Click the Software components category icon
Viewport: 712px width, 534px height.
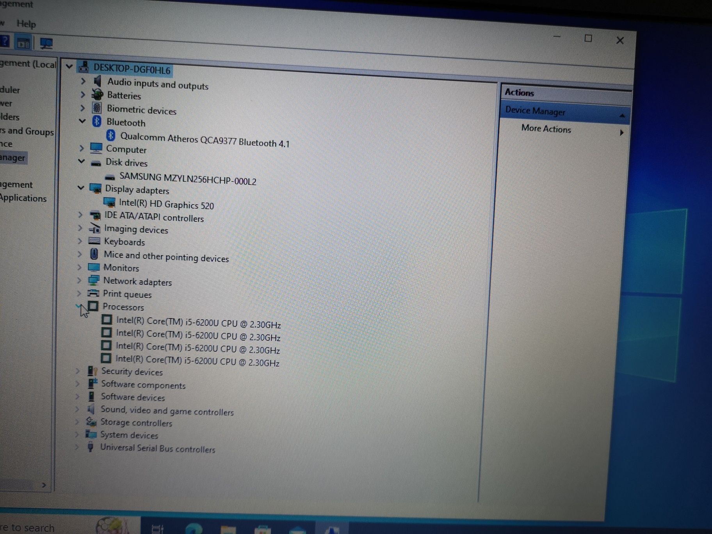(x=92, y=383)
